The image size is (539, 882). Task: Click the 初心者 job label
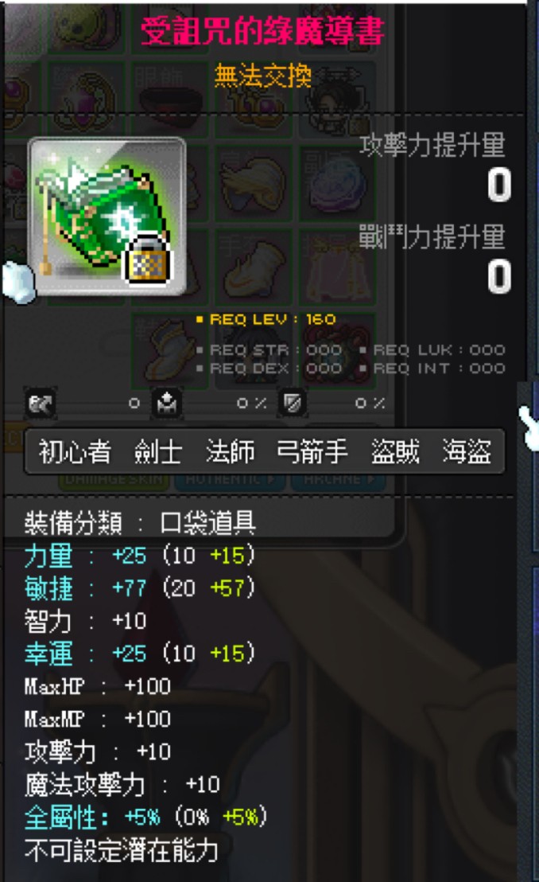point(74,452)
